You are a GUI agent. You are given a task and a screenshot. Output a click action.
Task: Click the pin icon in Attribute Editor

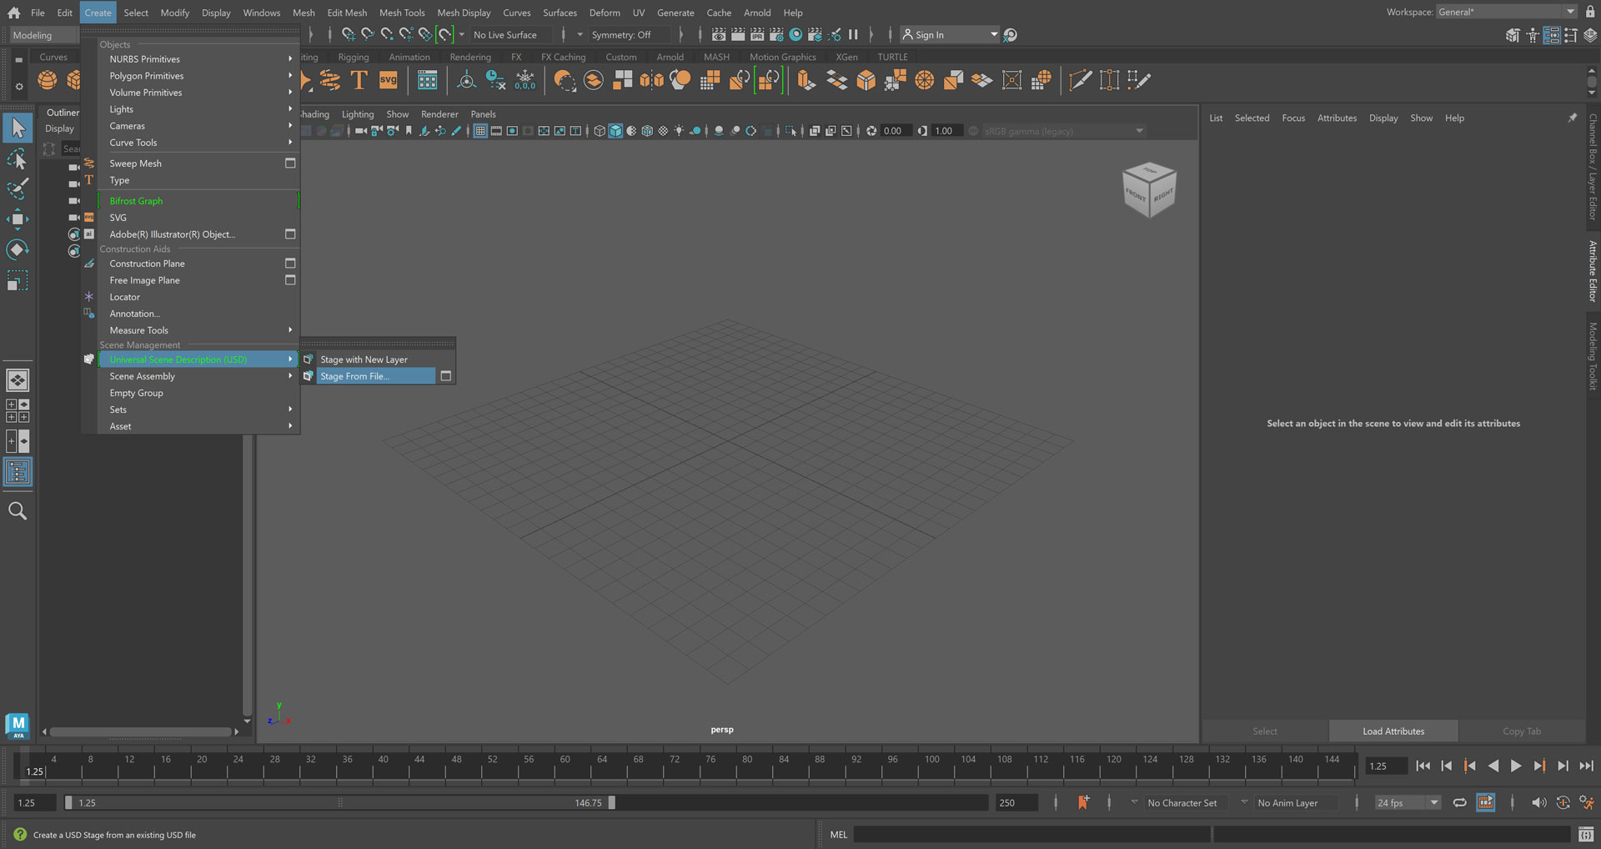pyautogui.click(x=1573, y=118)
